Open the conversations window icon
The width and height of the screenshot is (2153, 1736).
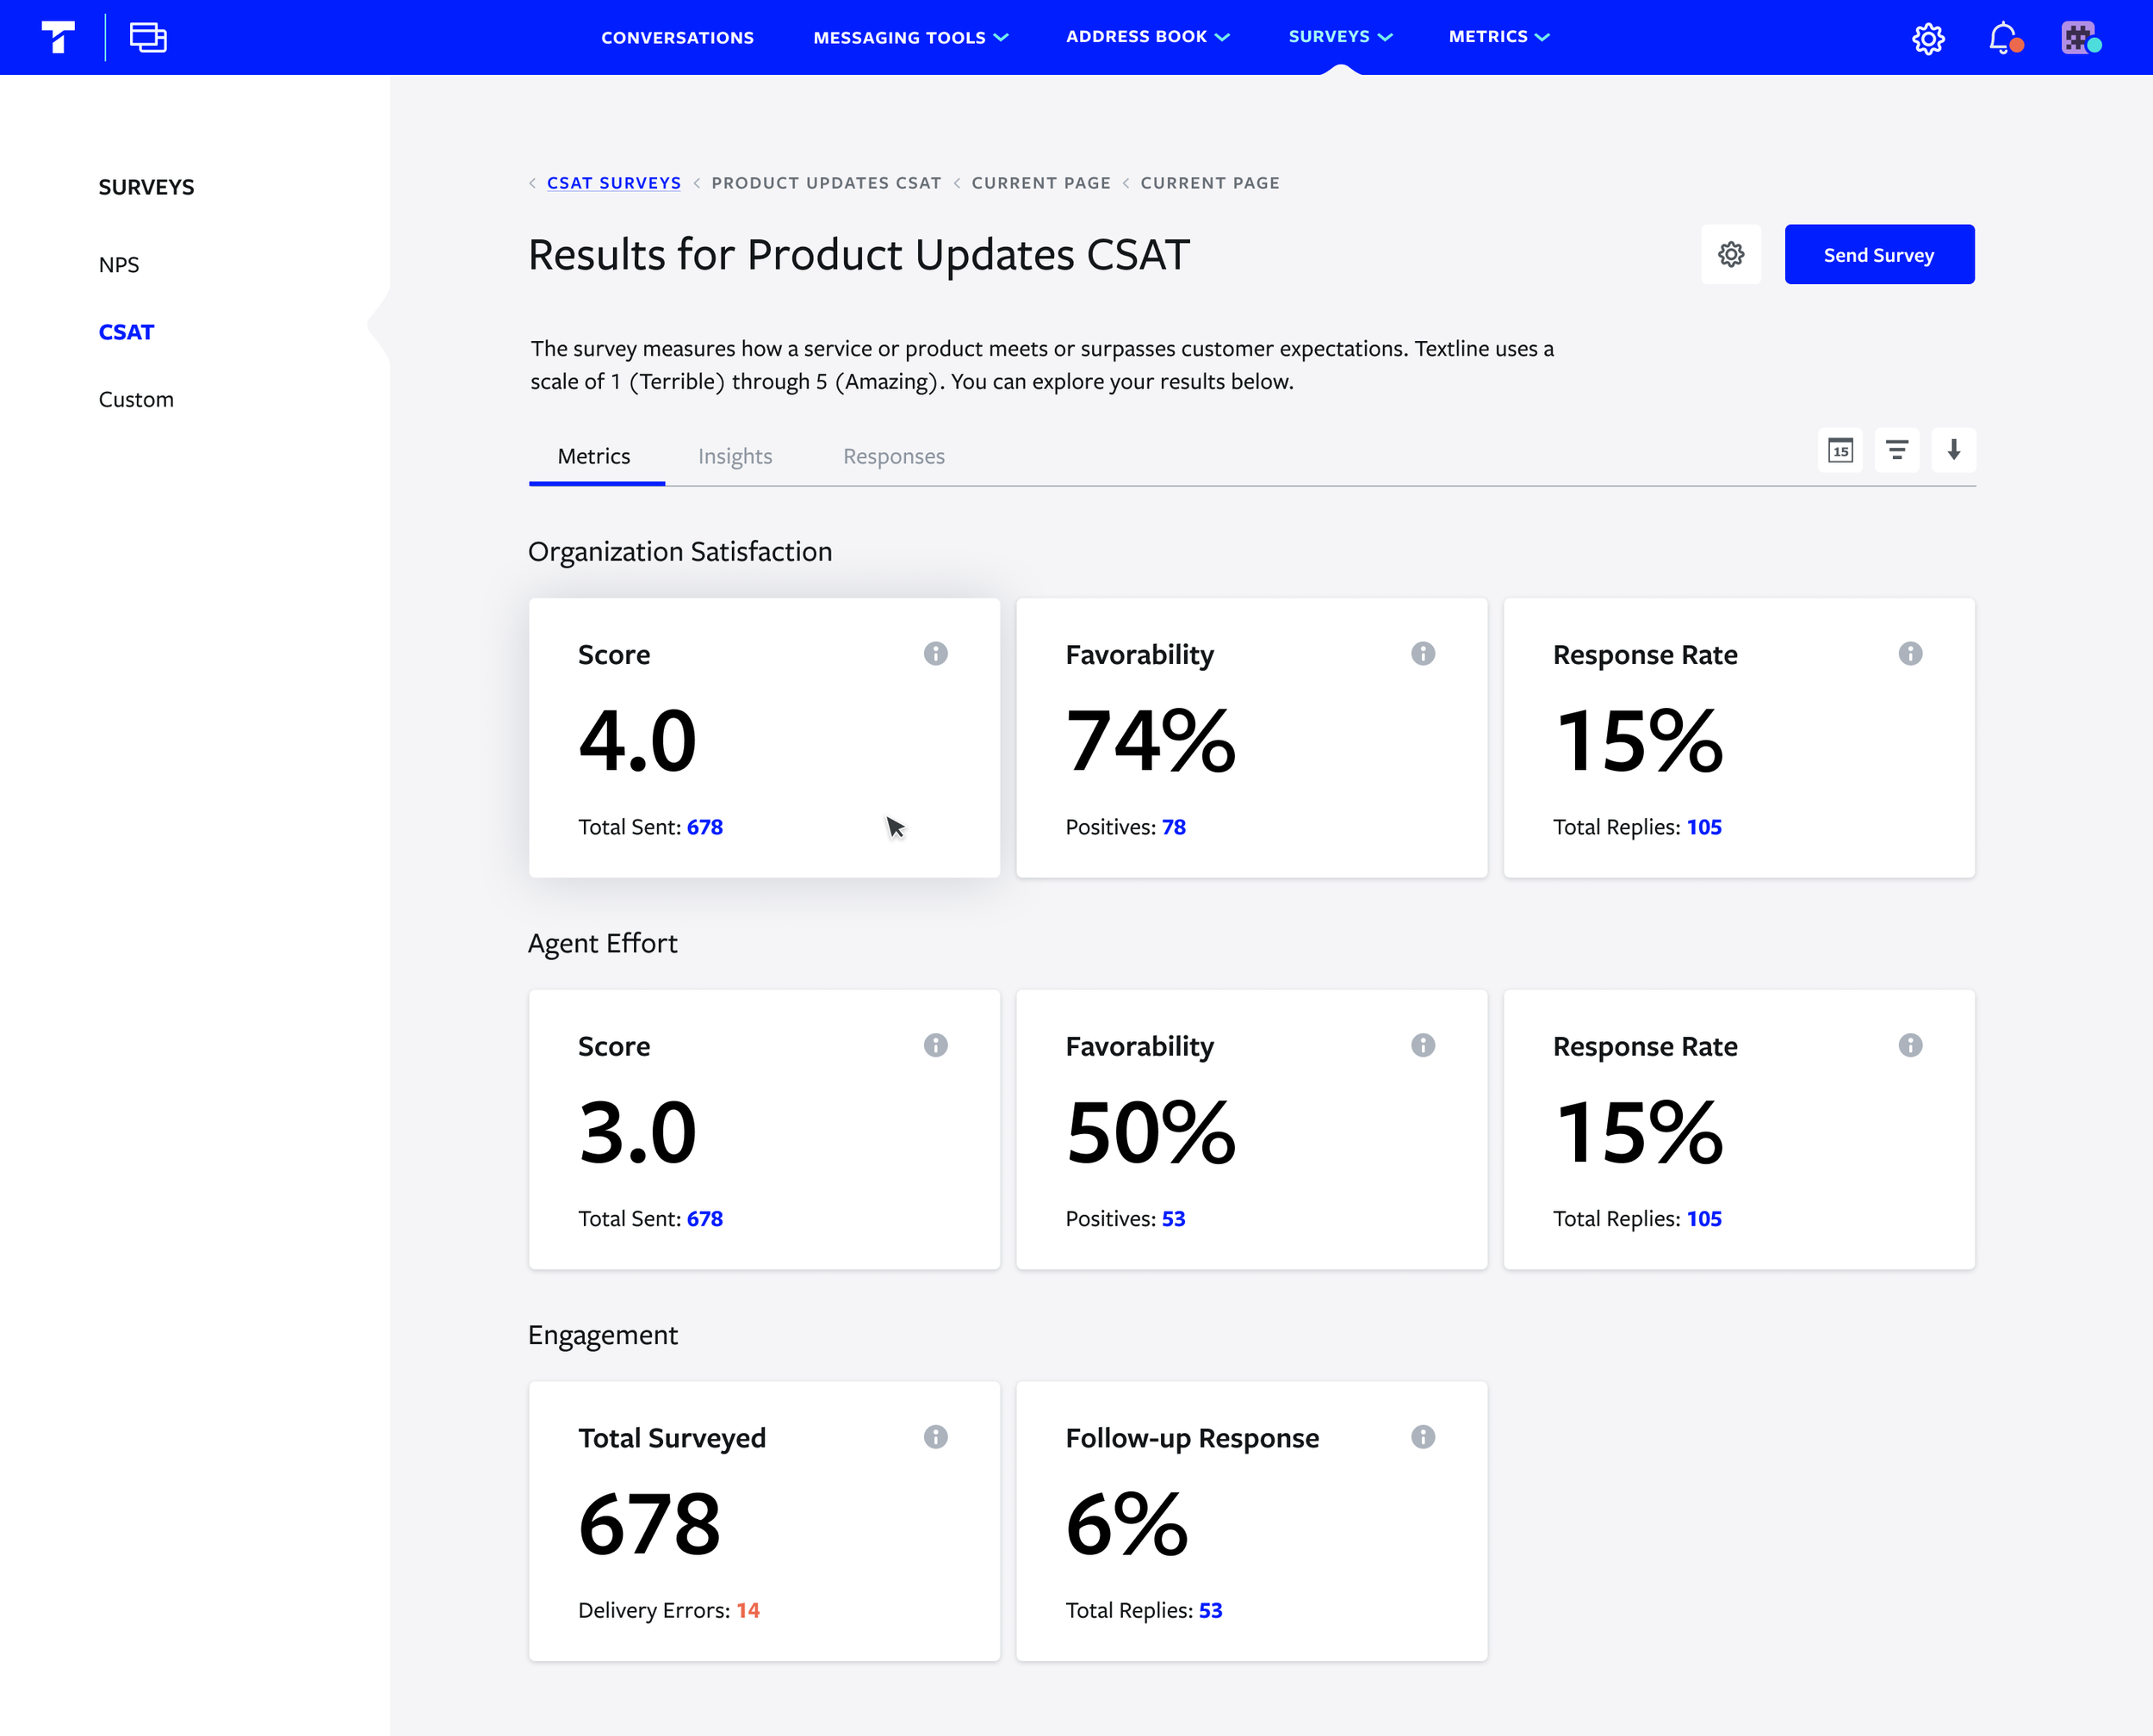(148, 37)
